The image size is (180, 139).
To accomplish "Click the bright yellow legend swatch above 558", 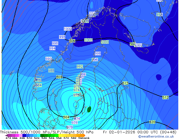I will [x=60, y=135].
